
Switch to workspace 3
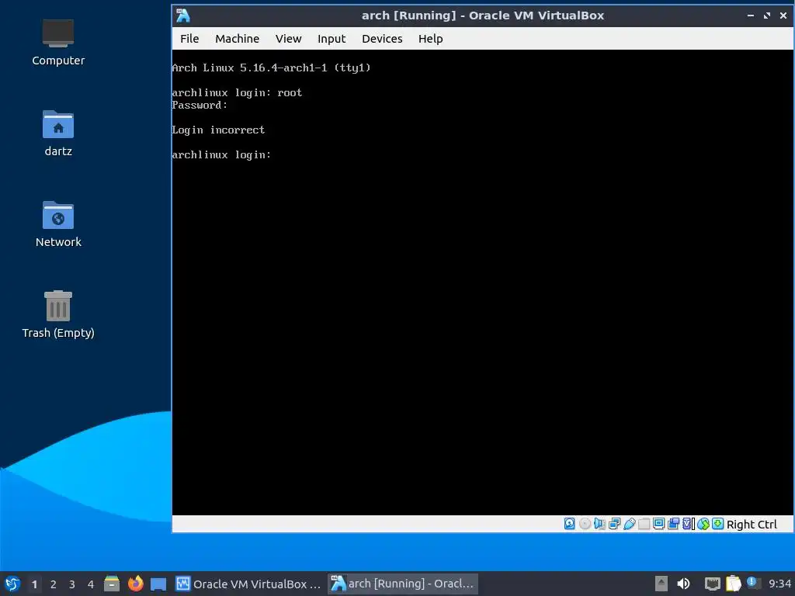tap(72, 584)
